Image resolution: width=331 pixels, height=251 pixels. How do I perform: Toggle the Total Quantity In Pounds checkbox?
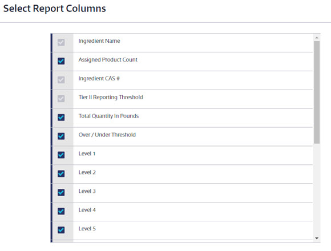tap(61, 118)
